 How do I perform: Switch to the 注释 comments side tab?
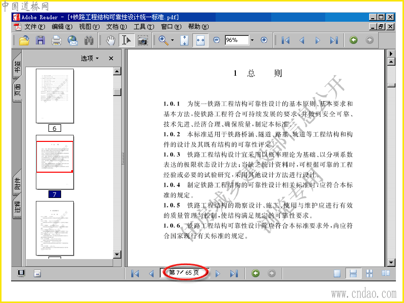click(x=17, y=207)
